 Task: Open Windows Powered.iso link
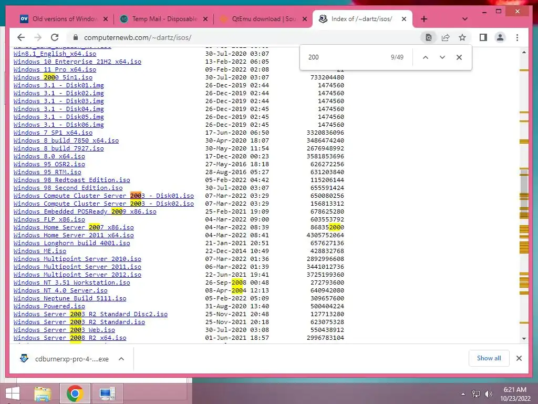click(x=49, y=307)
